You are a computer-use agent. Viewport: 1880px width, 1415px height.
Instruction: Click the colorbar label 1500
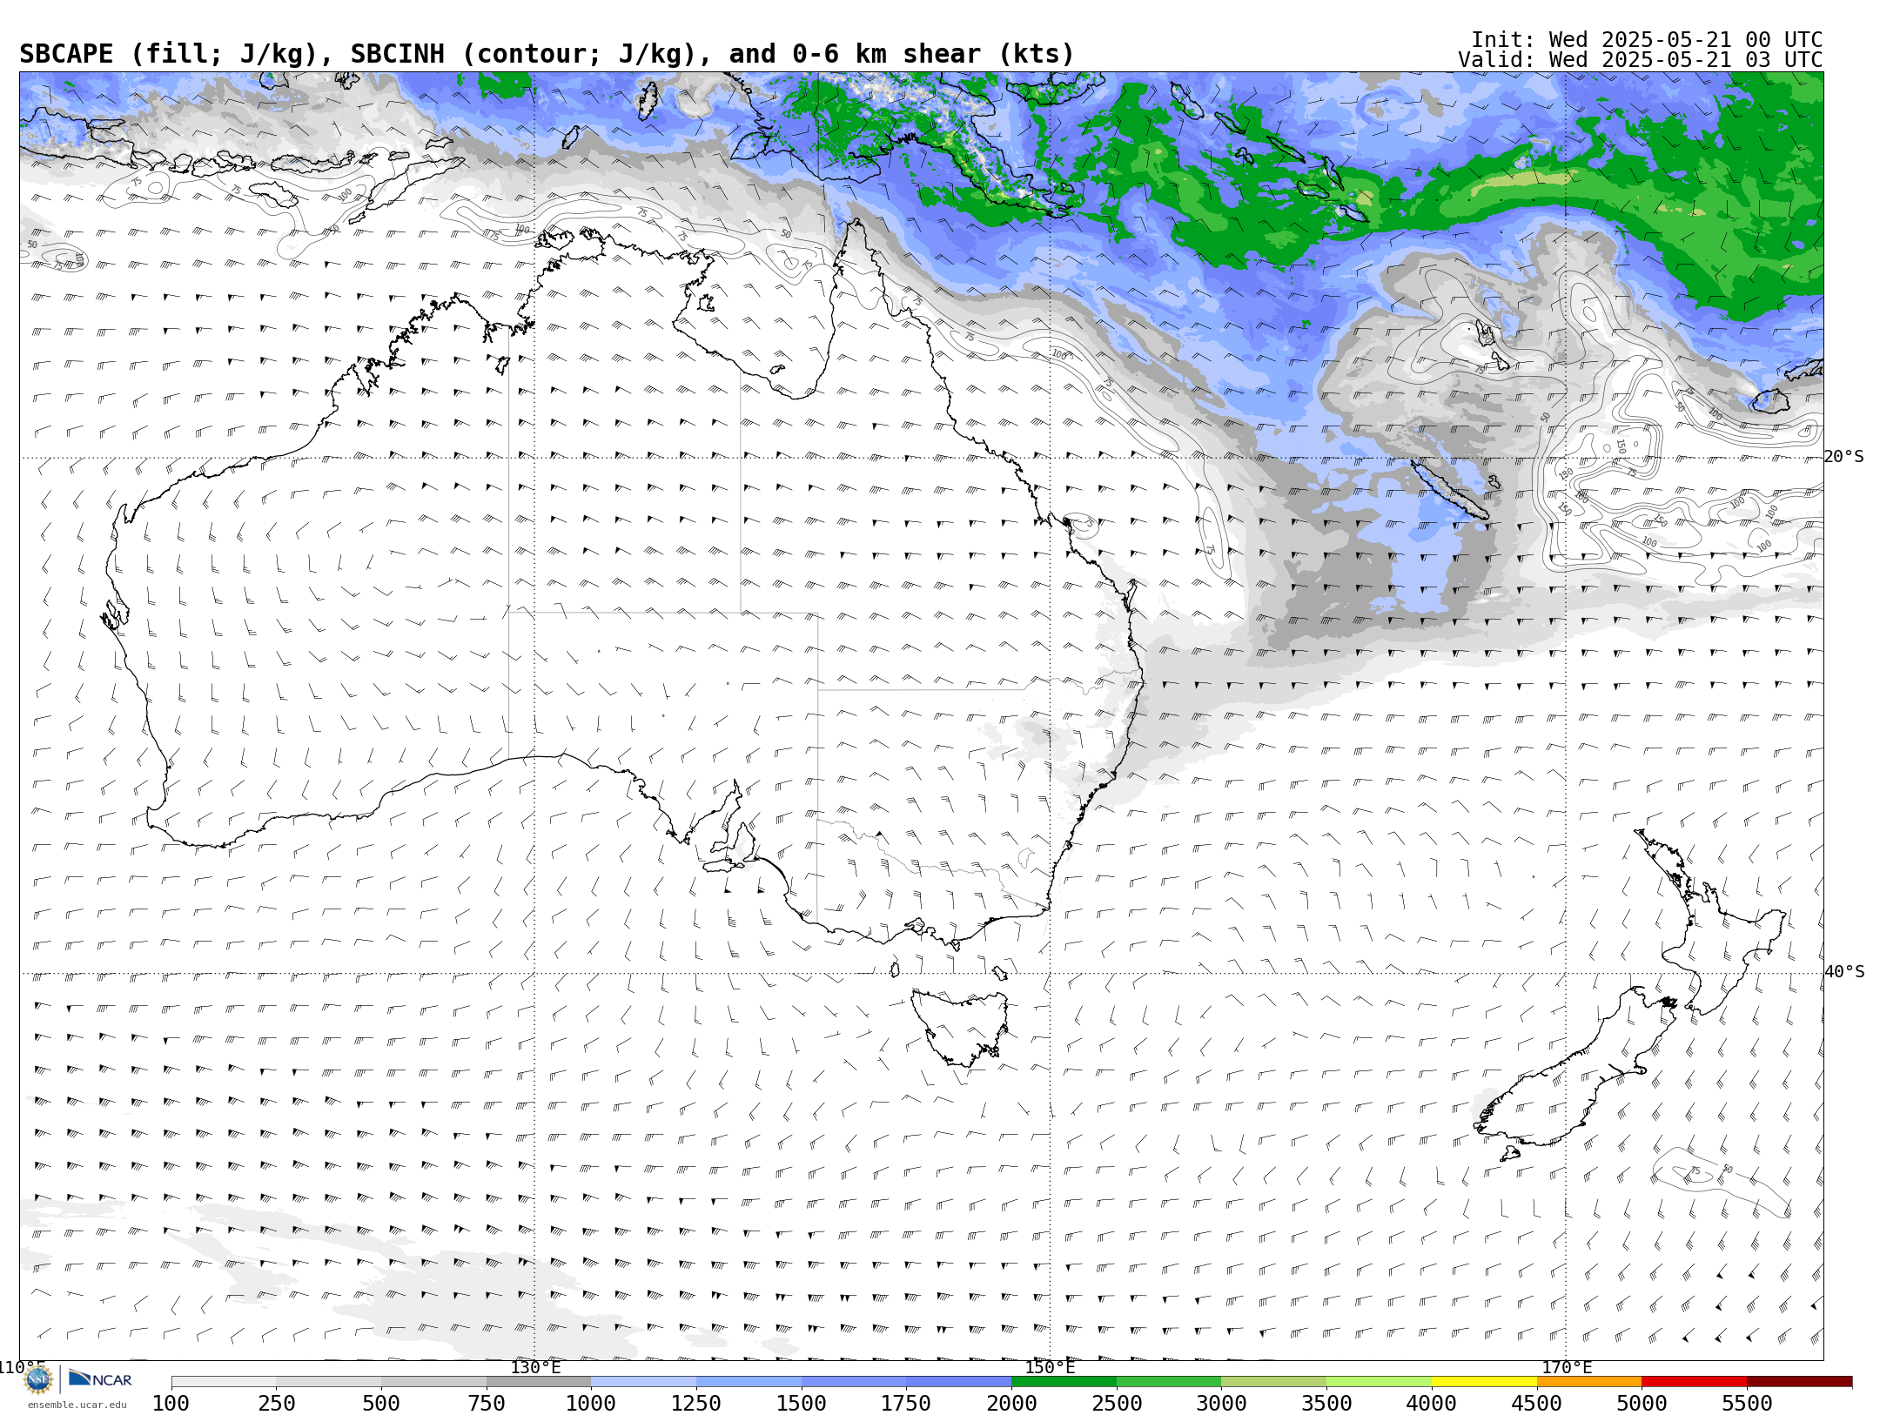tap(802, 1403)
